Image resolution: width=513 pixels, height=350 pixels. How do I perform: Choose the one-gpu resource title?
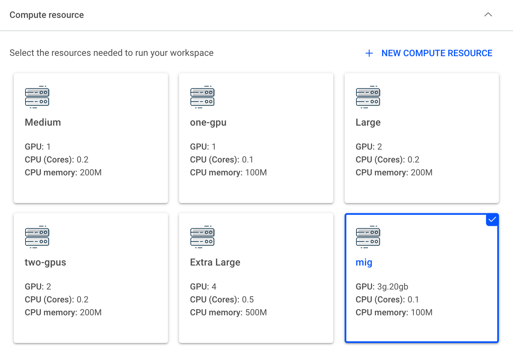click(x=208, y=123)
